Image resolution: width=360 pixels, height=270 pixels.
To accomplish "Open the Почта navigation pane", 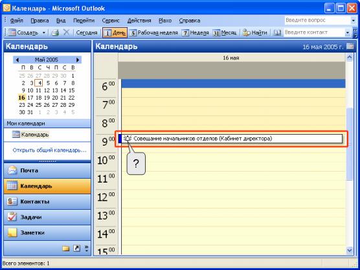I will coord(47,170).
